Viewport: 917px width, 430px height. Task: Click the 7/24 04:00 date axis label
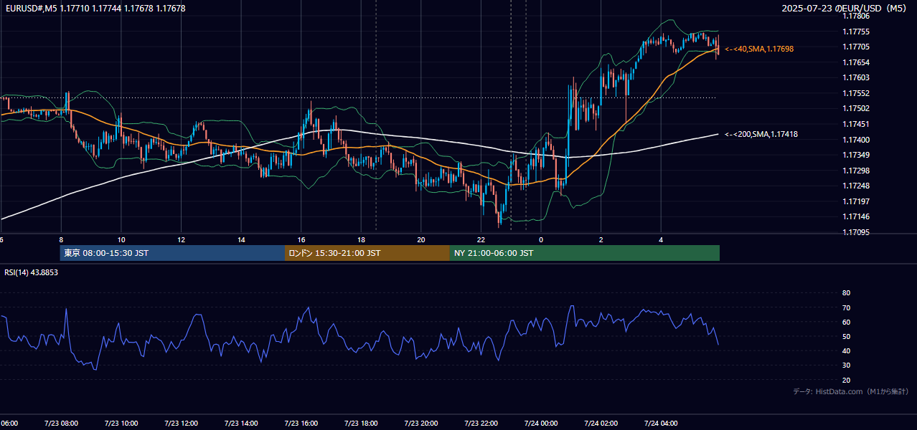click(662, 424)
